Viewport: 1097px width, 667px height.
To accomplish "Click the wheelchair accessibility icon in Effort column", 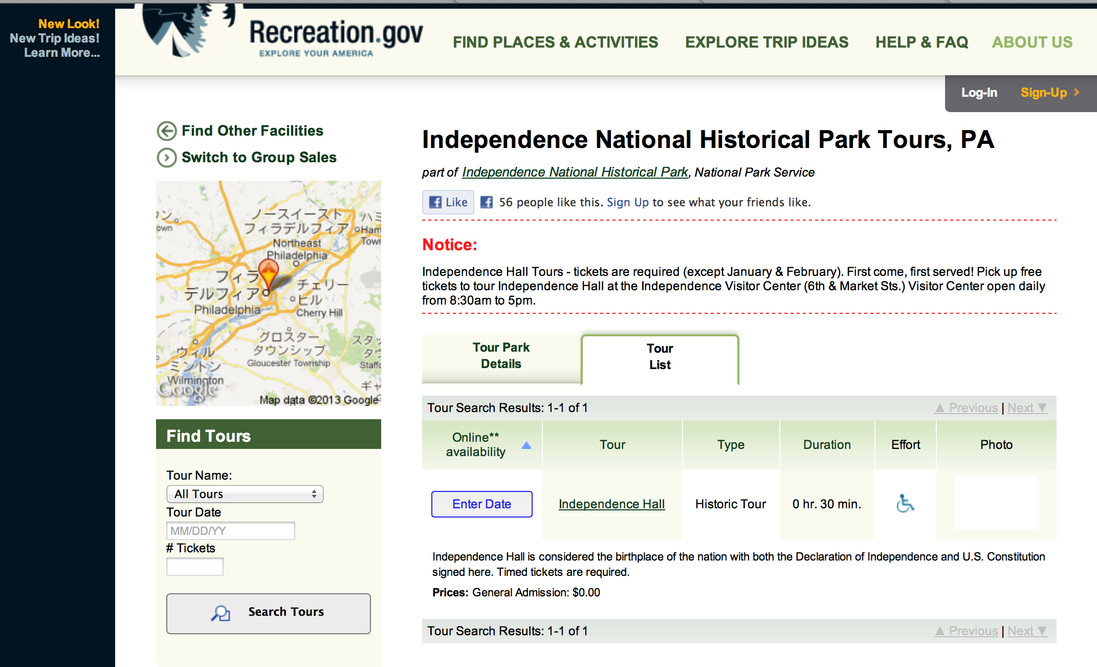I will point(905,504).
